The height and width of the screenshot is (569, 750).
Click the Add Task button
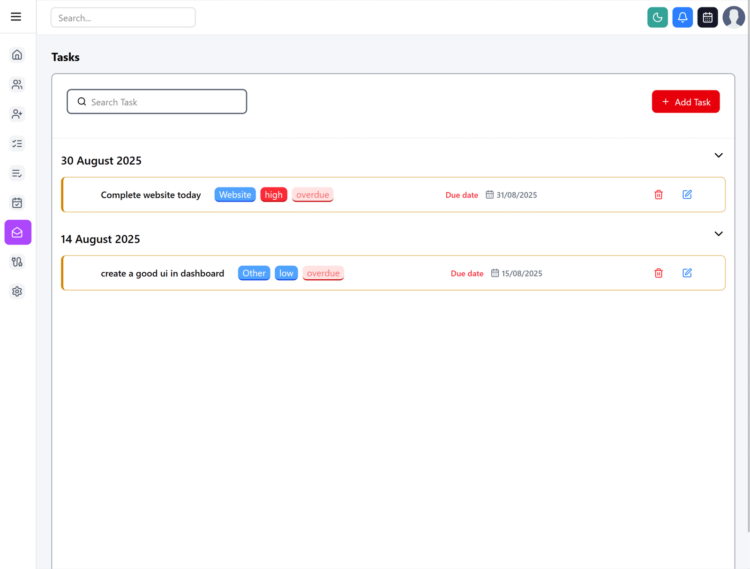pyautogui.click(x=686, y=102)
